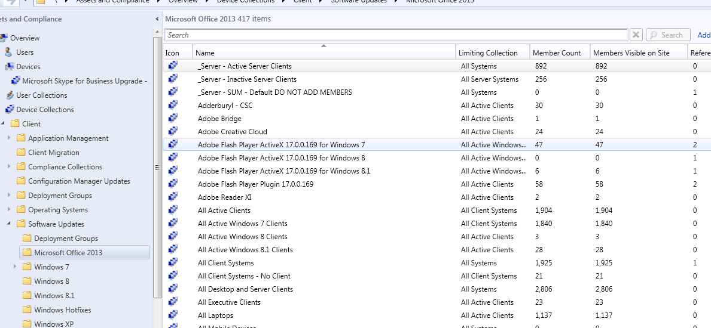Select Adobe Flash Player ActiveX for Windows 8.1 row
Image resolution: width=711 pixels, height=328 pixels.
[437, 171]
